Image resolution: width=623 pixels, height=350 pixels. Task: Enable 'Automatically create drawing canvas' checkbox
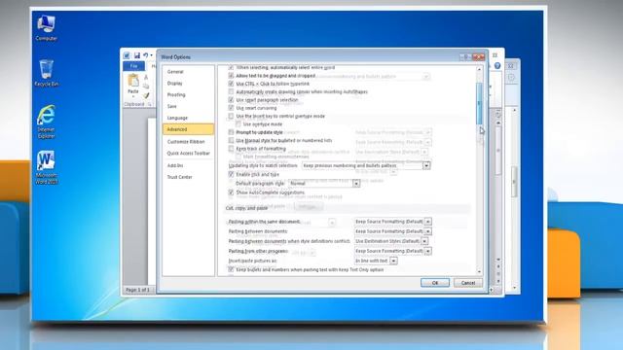[231, 91]
